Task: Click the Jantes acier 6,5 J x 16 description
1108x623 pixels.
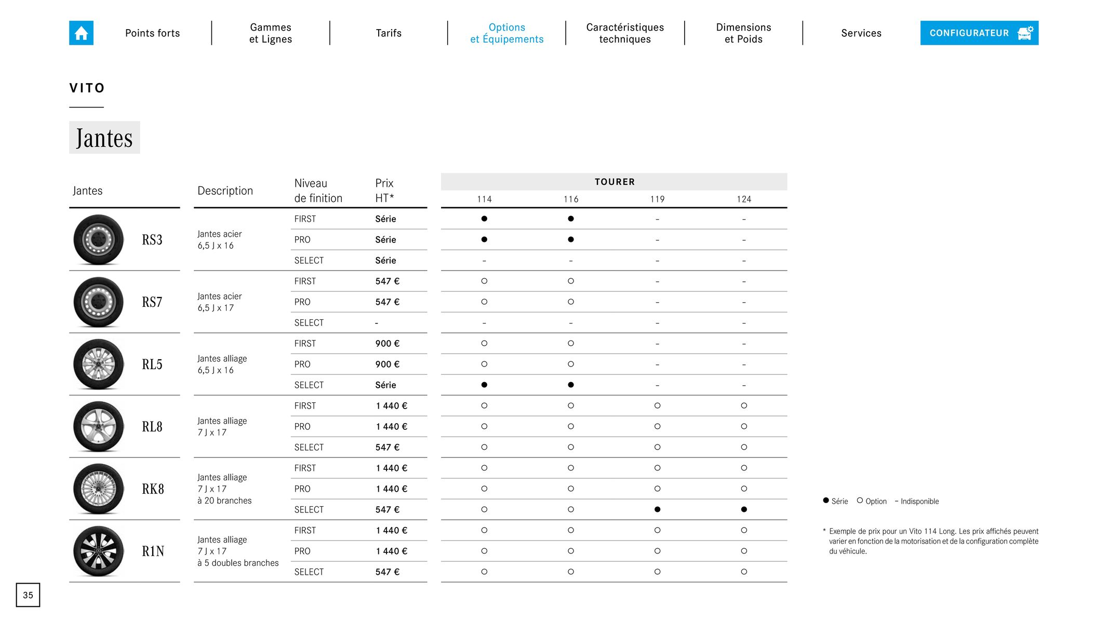Action: click(x=220, y=240)
